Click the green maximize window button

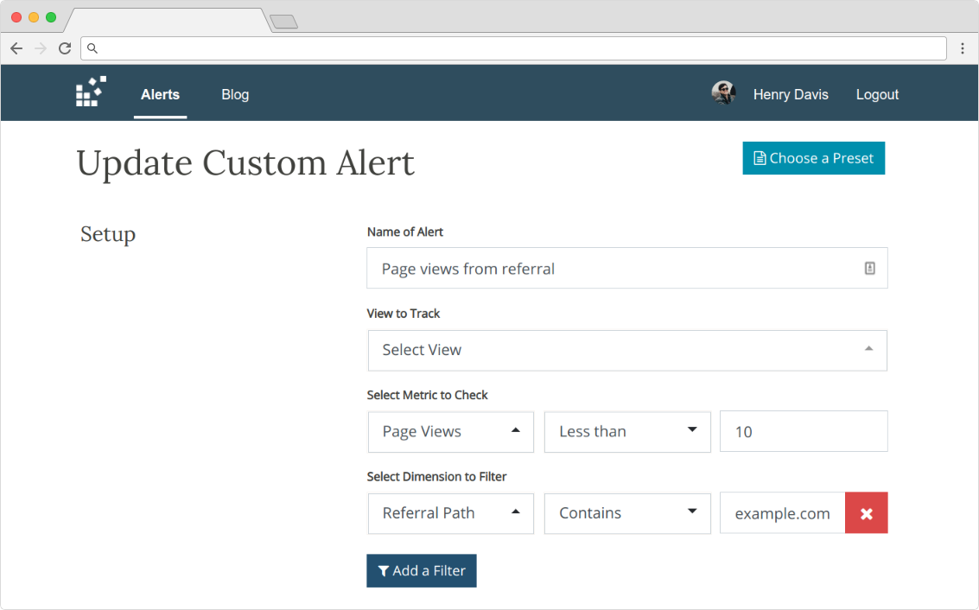[x=51, y=17]
